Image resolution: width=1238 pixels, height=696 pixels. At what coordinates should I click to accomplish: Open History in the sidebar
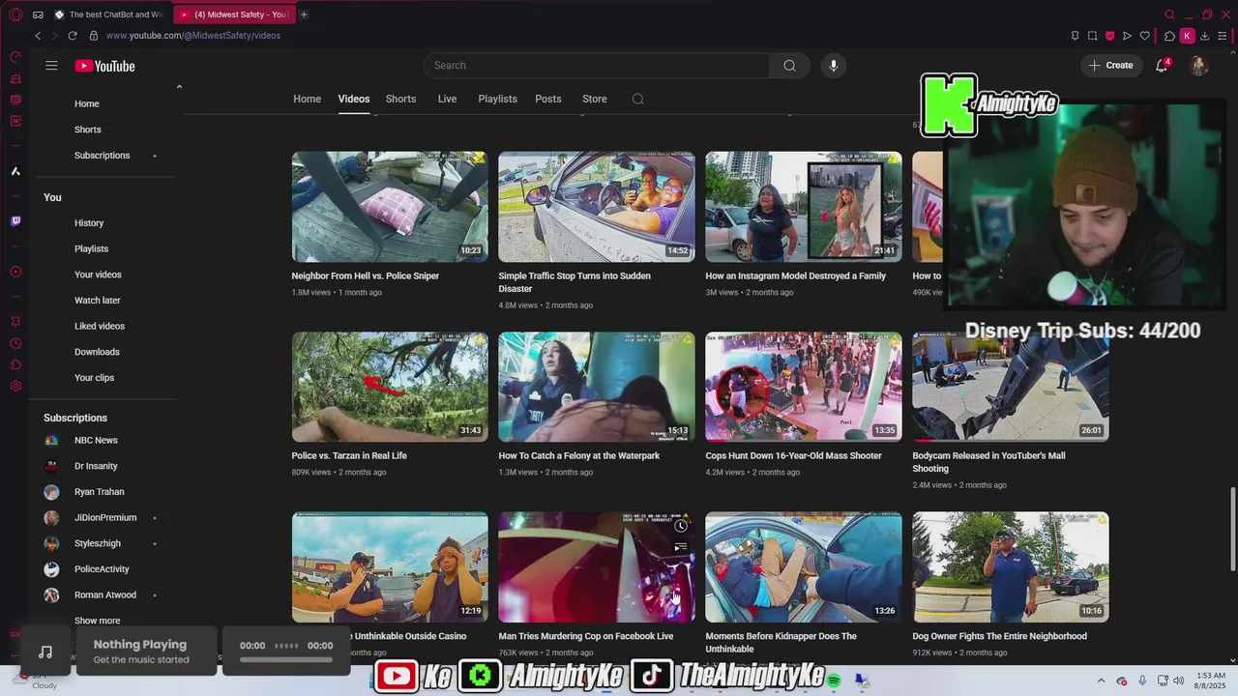pos(89,223)
